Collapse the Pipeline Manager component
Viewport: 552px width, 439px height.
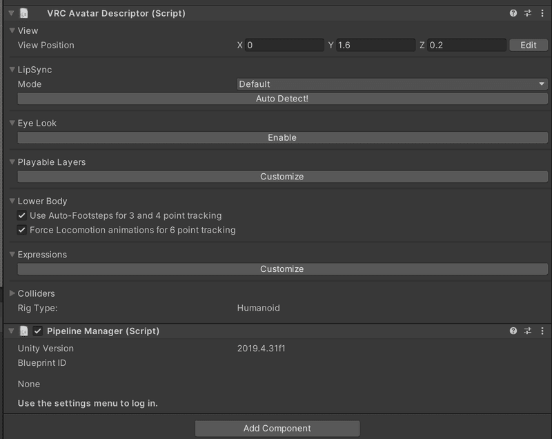(x=11, y=331)
